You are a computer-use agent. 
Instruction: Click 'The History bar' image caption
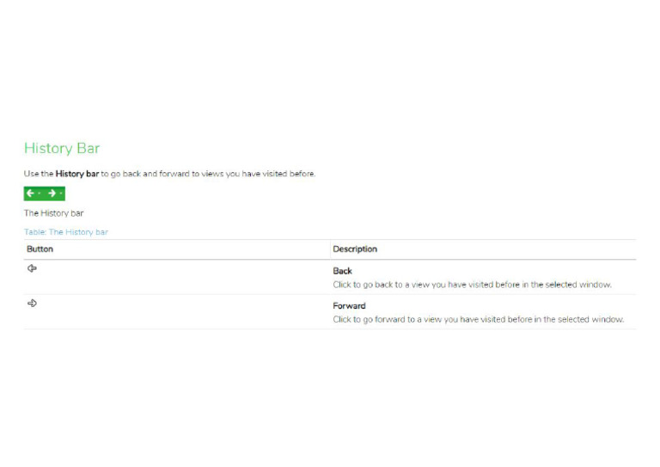tap(54, 213)
